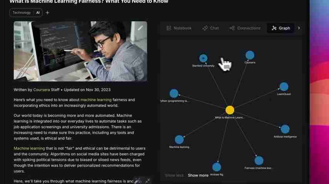Click the pencil edit icon on article image

(140, 28)
